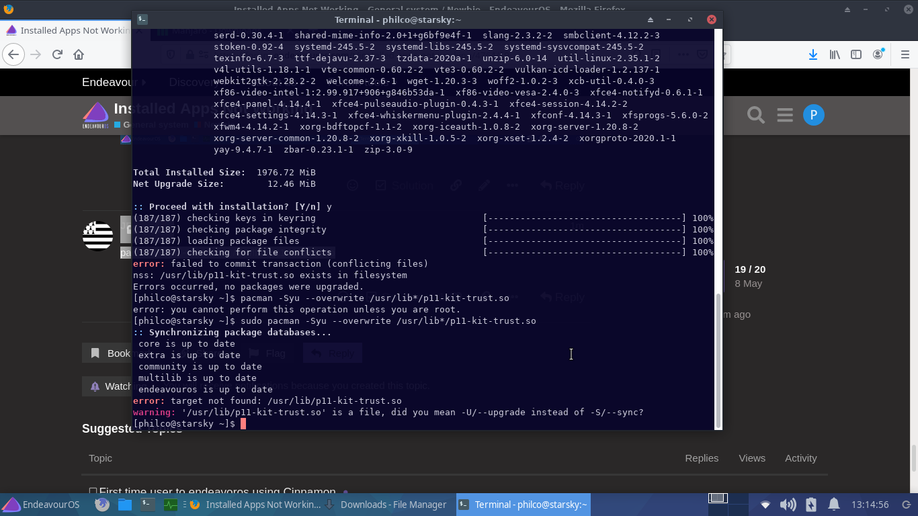
Task: Click the 13:14:56 clock
Action: (x=870, y=505)
